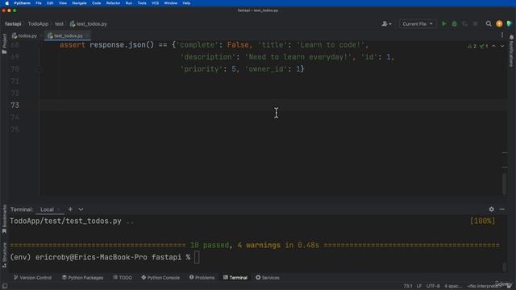Open the Run menu
Viewport: 516px width, 290px height.
(129, 3)
